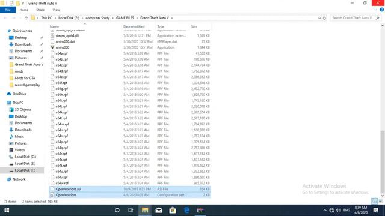The width and height of the screenshot is (385, 216).
Task: Sort by the Date modified column header
Action: 134,26
